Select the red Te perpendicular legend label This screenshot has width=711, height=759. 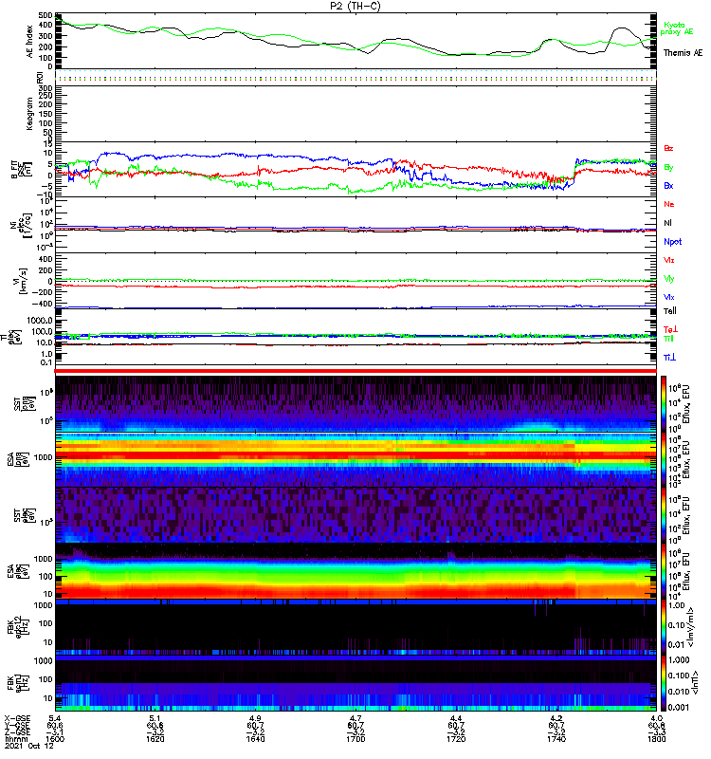tap(670, 329)
